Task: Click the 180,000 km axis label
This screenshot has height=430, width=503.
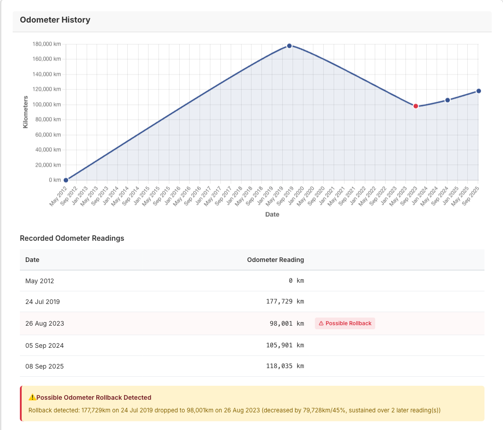Action: [x=47, y=44]
